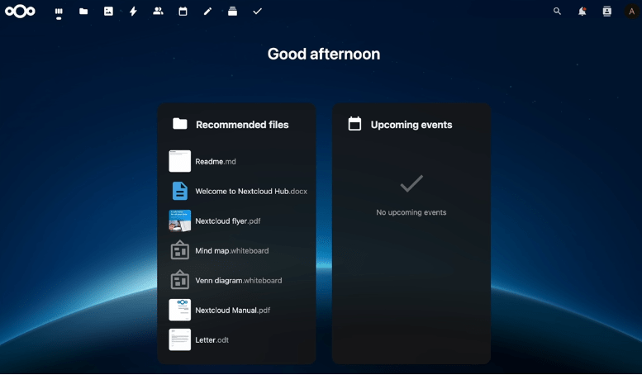The height and width of the screenshot is (375, 642).
Task: Open the Readme.md file
Action: click(216, 162)
